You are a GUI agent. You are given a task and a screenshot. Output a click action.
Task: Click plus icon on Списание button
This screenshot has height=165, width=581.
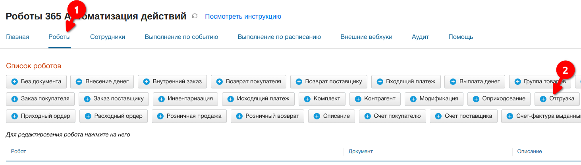[317, 116]
